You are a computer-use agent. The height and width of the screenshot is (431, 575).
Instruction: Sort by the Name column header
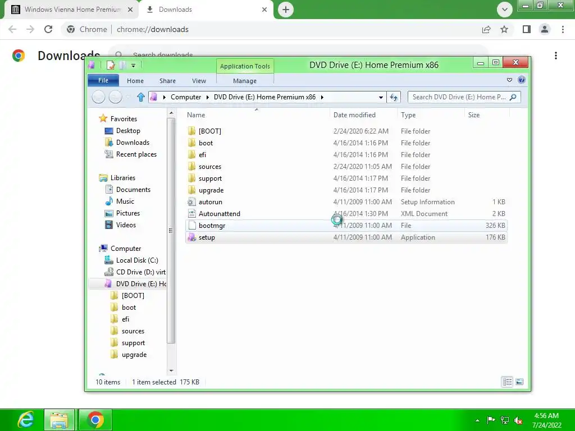point(256,114)
